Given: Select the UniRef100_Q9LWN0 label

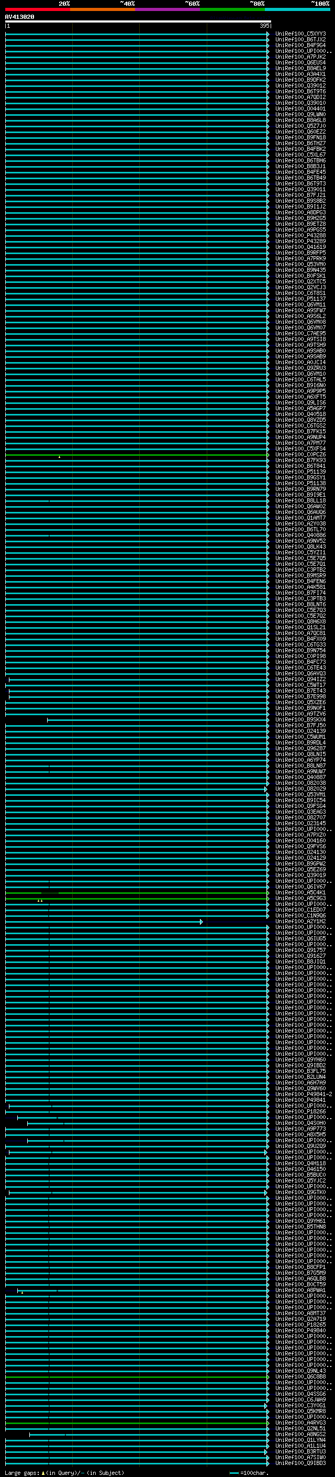Looking at the screenshot, I should [x=300, y=115].
